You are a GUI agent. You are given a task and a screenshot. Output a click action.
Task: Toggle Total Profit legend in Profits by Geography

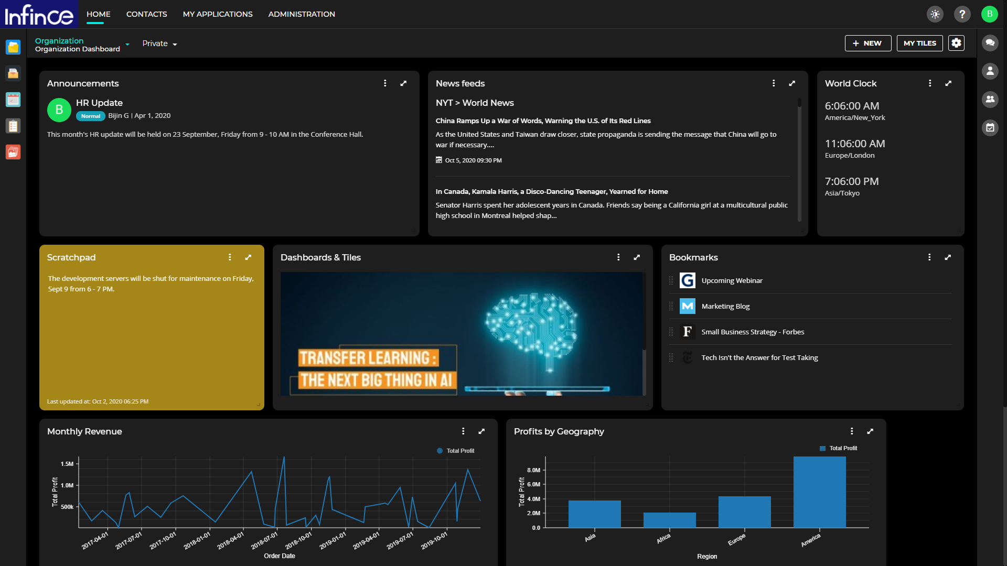tap(838, 448)
